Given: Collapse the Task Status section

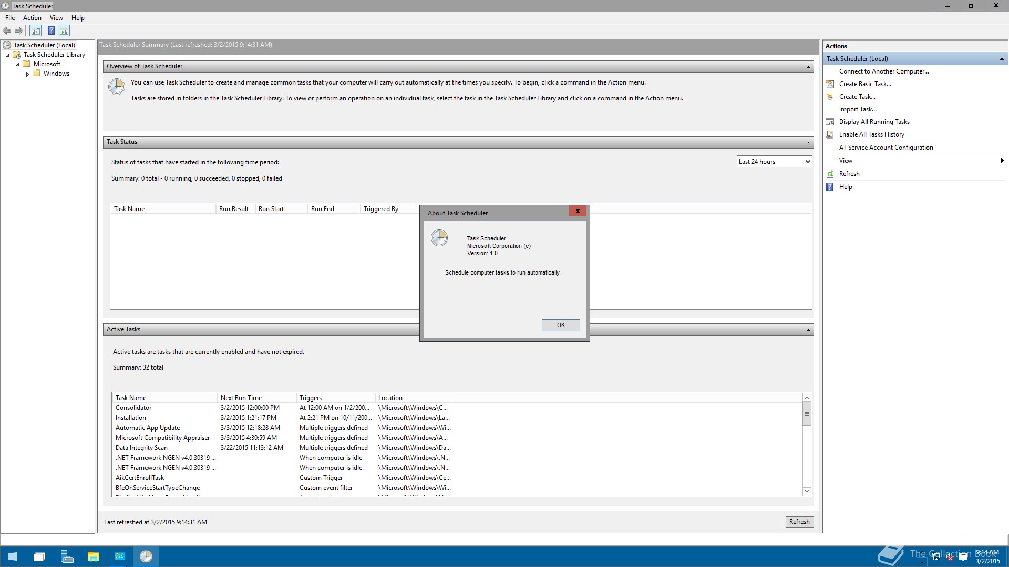Looking at the screenshot, I should [x=808, y=142].
